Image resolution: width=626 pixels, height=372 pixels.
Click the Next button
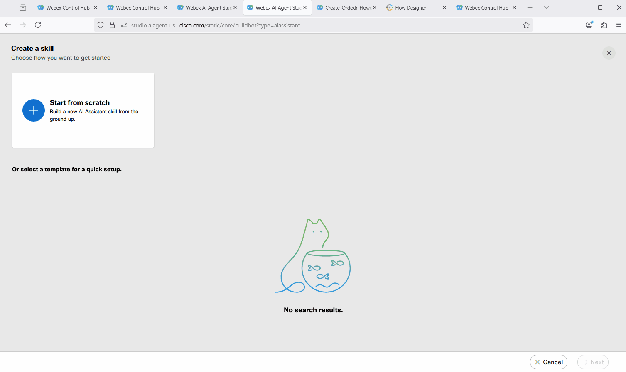[593, 362]
